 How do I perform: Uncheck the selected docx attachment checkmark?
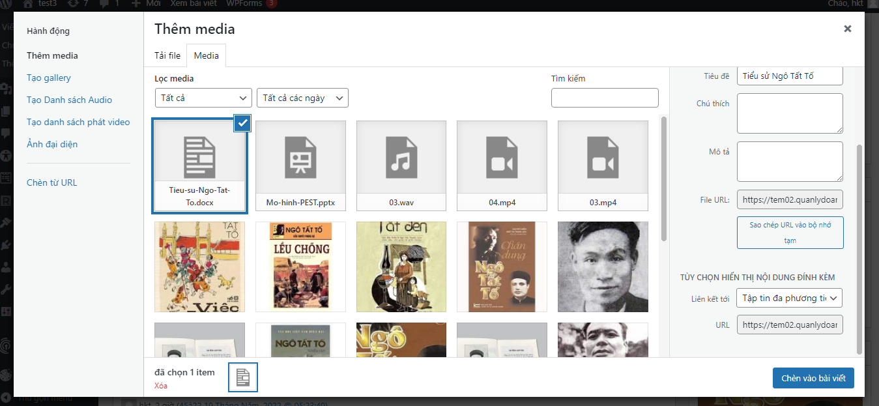pos(242,123)
